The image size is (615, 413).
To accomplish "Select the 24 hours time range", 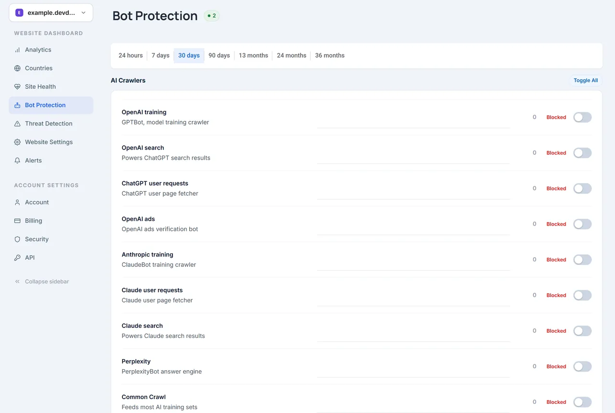I will pyautogui.click(x=131, y=55).
